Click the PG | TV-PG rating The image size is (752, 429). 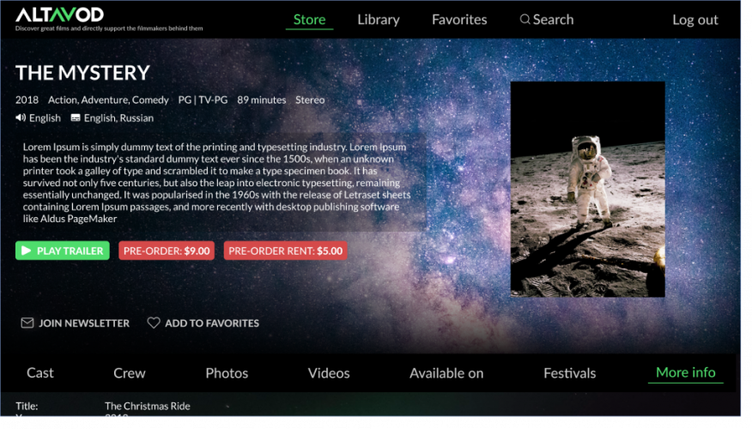coord(203,100)
